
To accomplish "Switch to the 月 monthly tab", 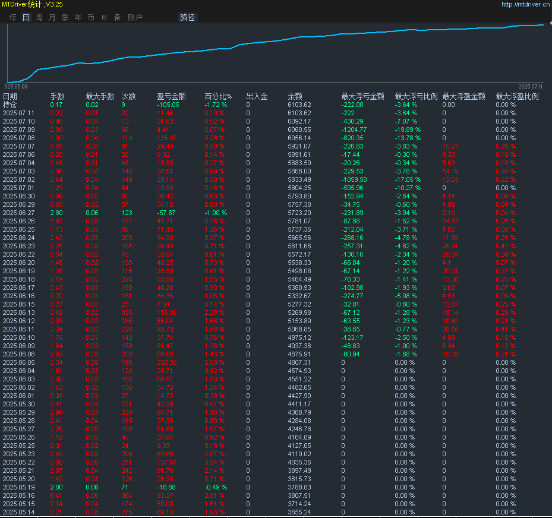I will click(52, 17).
